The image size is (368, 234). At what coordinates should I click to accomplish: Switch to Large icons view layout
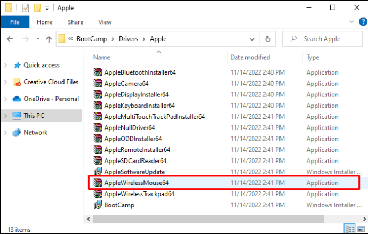[x=361, y=229]
